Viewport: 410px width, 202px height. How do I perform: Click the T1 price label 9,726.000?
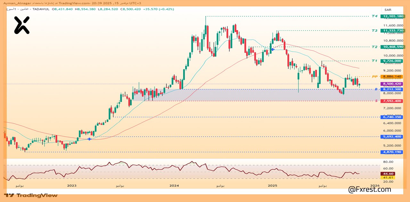(x=392, y=61)
